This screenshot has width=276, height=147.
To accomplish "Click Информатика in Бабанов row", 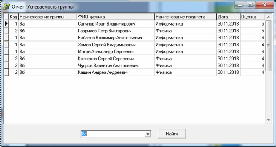I will (185, 38).
